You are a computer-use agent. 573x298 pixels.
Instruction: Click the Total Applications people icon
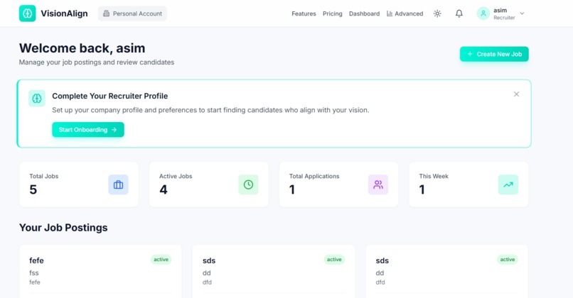[378, 184]
